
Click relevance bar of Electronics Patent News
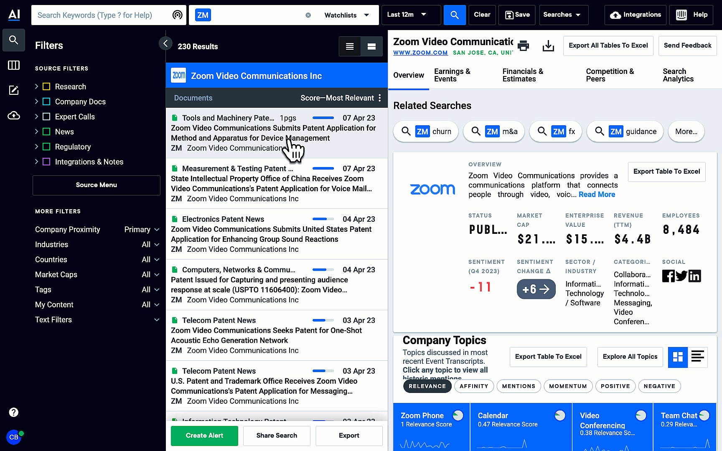pos(323,219)
